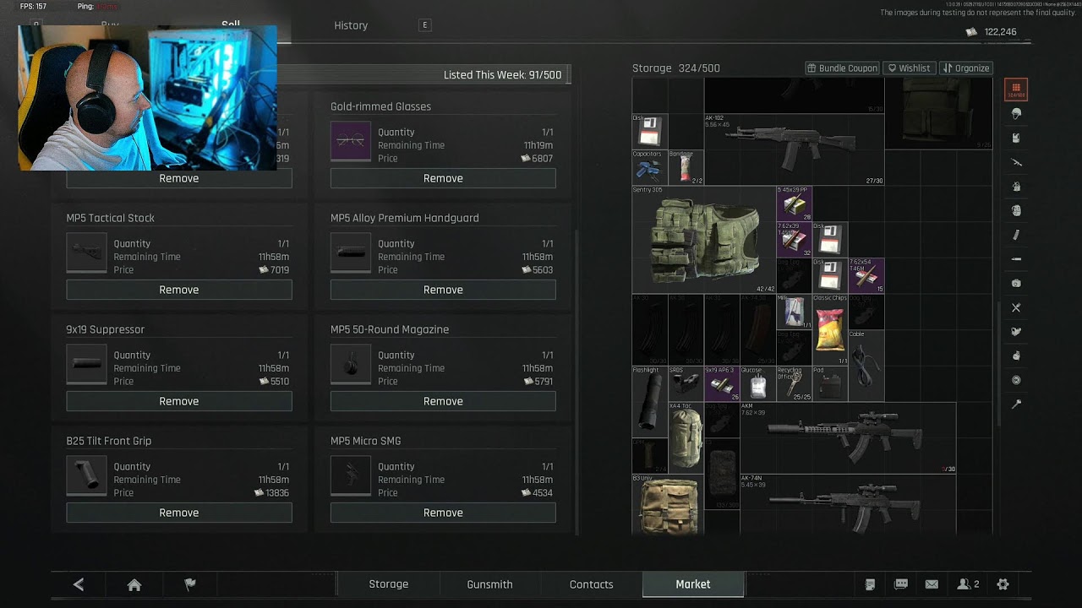Switch to the Market tab

(x=693, y=584)
